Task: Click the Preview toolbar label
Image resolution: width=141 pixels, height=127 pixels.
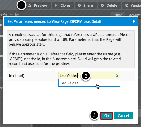Action: pos(40,5)
